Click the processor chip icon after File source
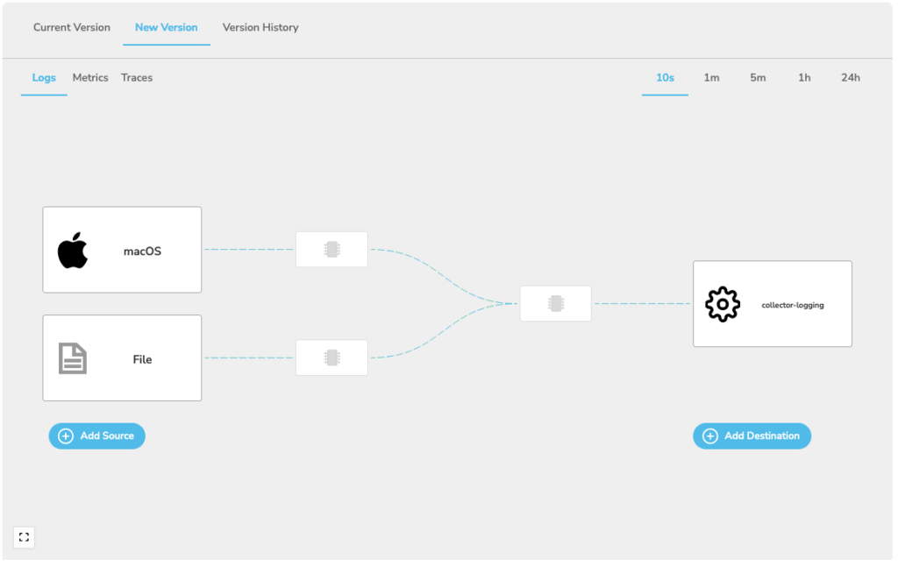This screenshot has width=898, height=566. coord(332,357)
